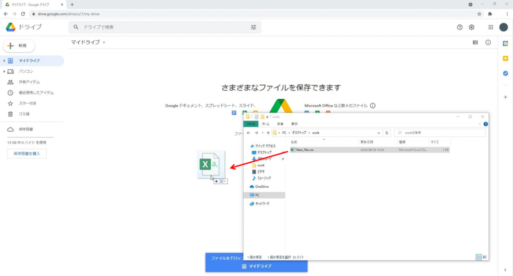513x276 pixels.
Task: Open Chrome extensions puzzle icon
Action: tap(490, 14)
